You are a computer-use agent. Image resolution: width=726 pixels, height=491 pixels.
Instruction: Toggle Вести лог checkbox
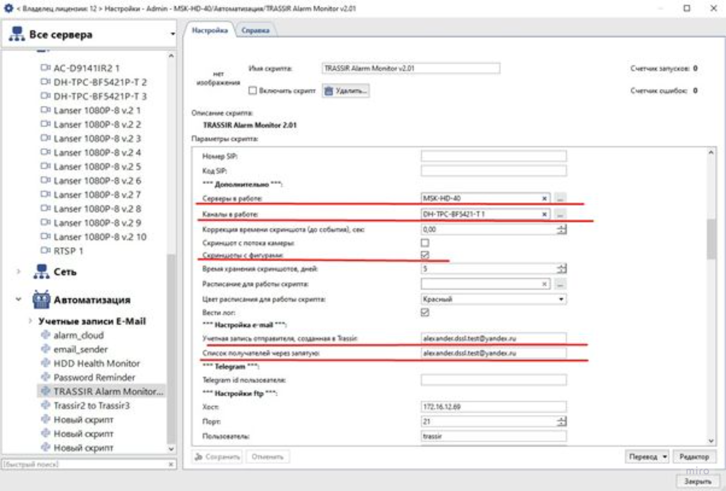coord(425,312)
